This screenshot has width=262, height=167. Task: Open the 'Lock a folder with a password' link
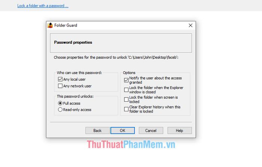pyautogui.click(x=43, y=6)
